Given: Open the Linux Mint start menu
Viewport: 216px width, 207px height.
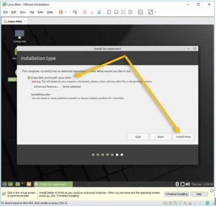Looking at the screenshot, I should (x=5, y=184).
